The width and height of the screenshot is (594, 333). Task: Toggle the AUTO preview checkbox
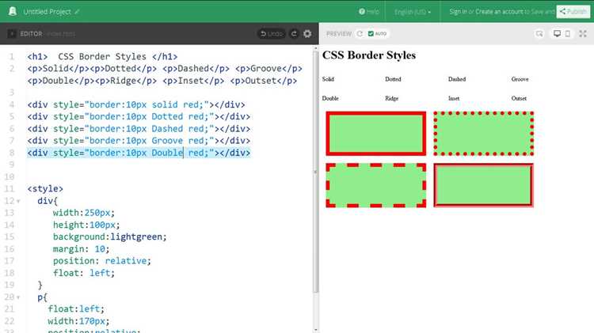371,34
